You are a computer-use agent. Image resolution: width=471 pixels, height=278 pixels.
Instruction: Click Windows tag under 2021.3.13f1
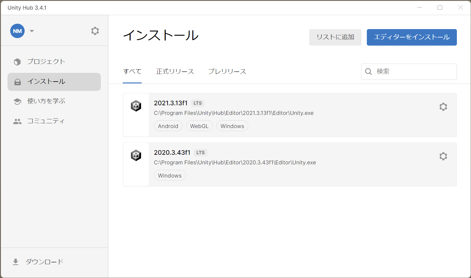pos(232,126)
